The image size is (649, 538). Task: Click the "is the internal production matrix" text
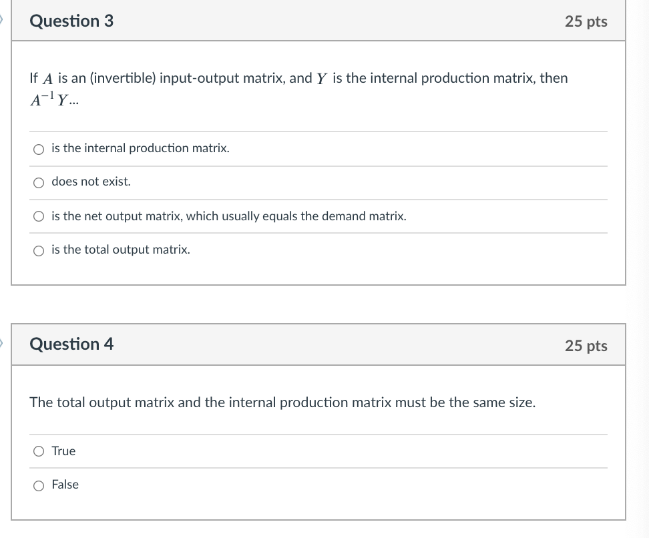140,148
